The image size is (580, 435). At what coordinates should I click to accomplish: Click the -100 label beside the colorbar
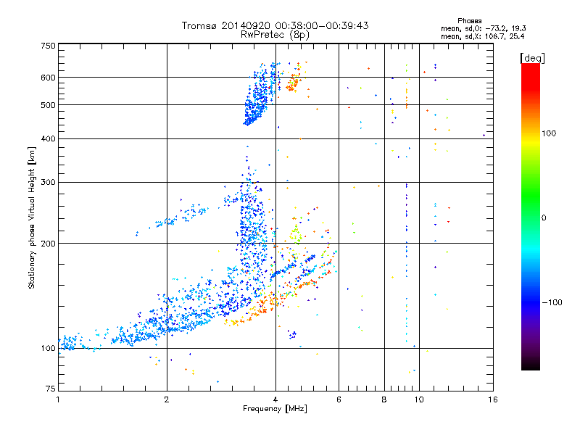click(552, 302)
